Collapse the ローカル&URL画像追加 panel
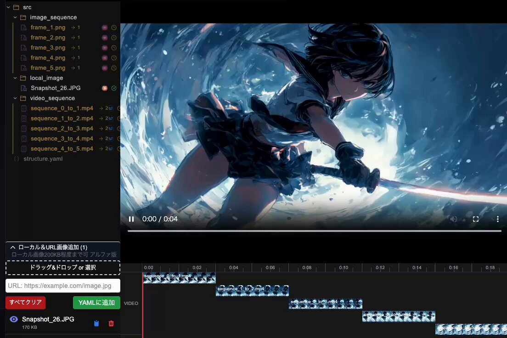Screen dimensions: 507x338 tap(12, 247)
